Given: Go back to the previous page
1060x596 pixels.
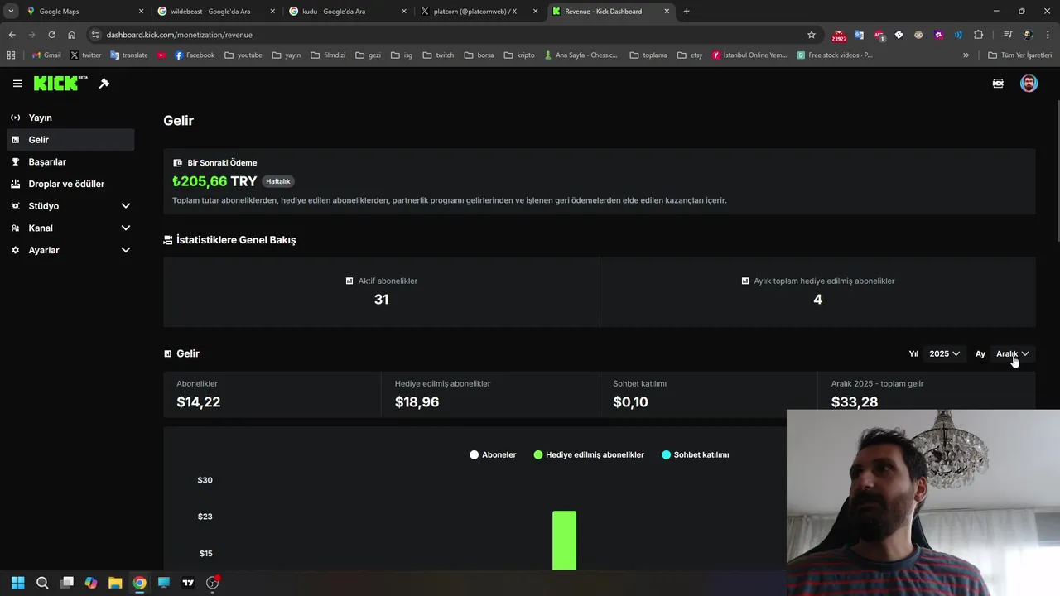Looking at the screenshot, I should point(12,35).
